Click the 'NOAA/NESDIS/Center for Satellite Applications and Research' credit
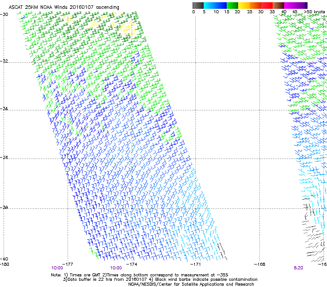 191,284
